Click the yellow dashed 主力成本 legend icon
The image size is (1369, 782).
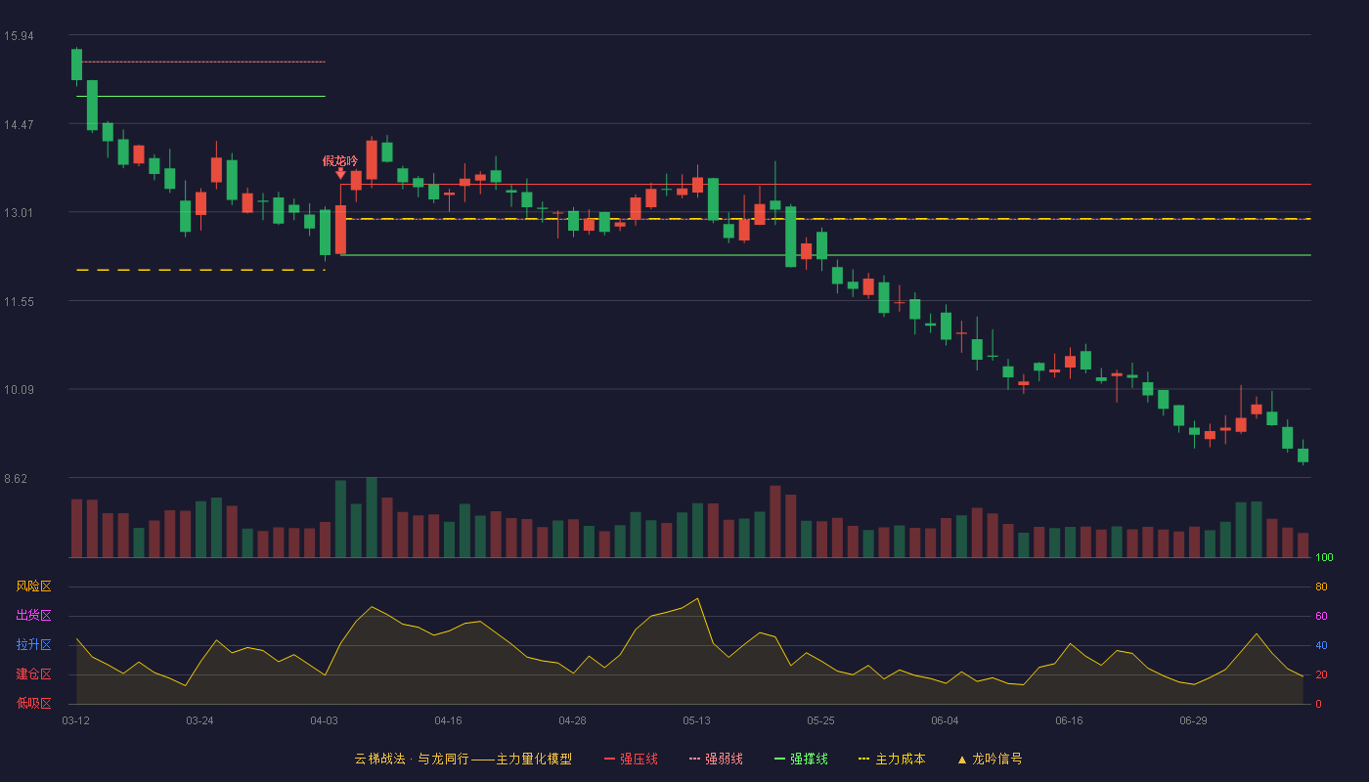point(863,759)
